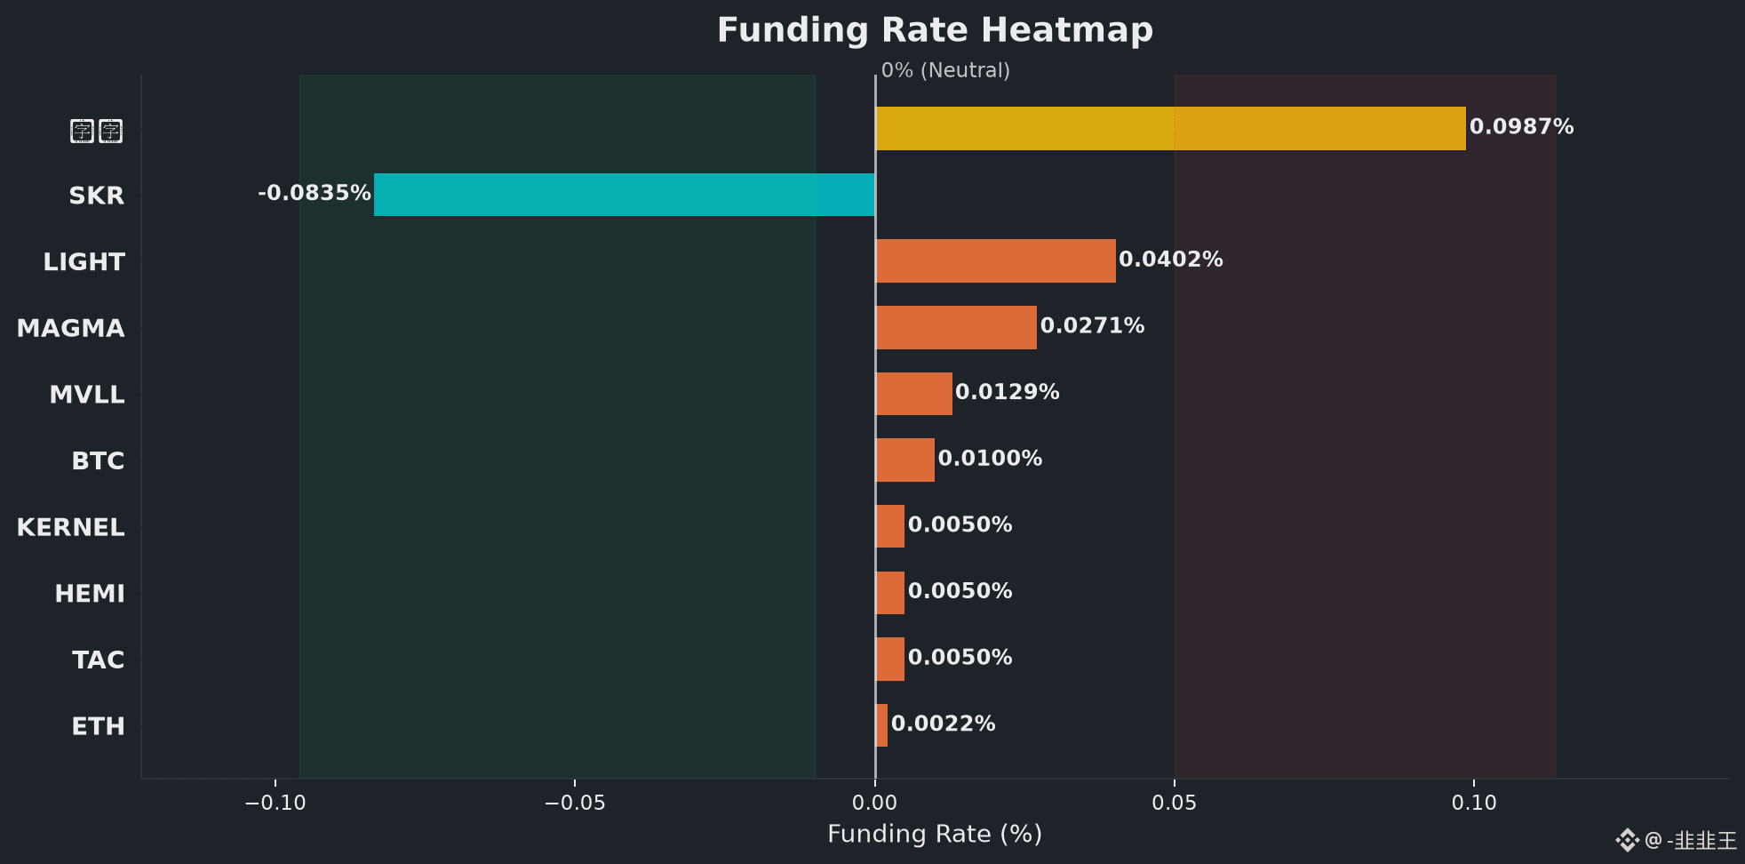The image size is (1745, 864).
Task: Click the yellow bar valued 0.0987%
Action: click(x=1170, y=128)
